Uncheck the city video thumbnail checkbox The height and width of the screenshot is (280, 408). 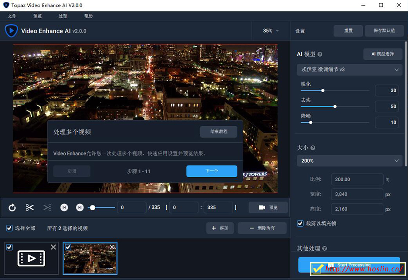click(68, 247)
